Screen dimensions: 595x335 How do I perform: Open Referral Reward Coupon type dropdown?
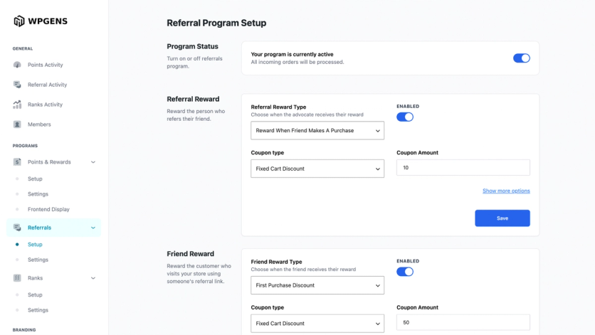(317, 169)
